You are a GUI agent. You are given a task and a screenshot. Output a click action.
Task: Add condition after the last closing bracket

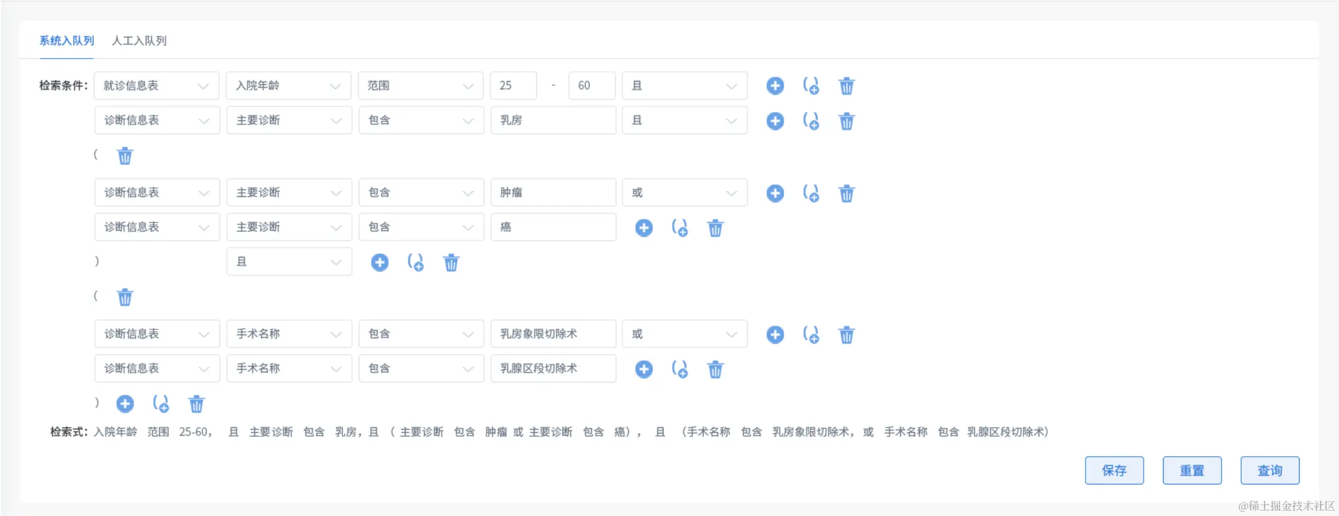coord(125,404)
